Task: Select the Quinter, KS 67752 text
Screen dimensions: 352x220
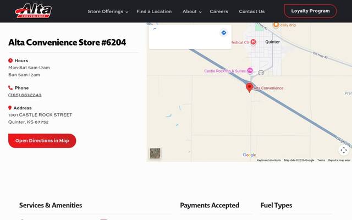Action: pos(28,122)
